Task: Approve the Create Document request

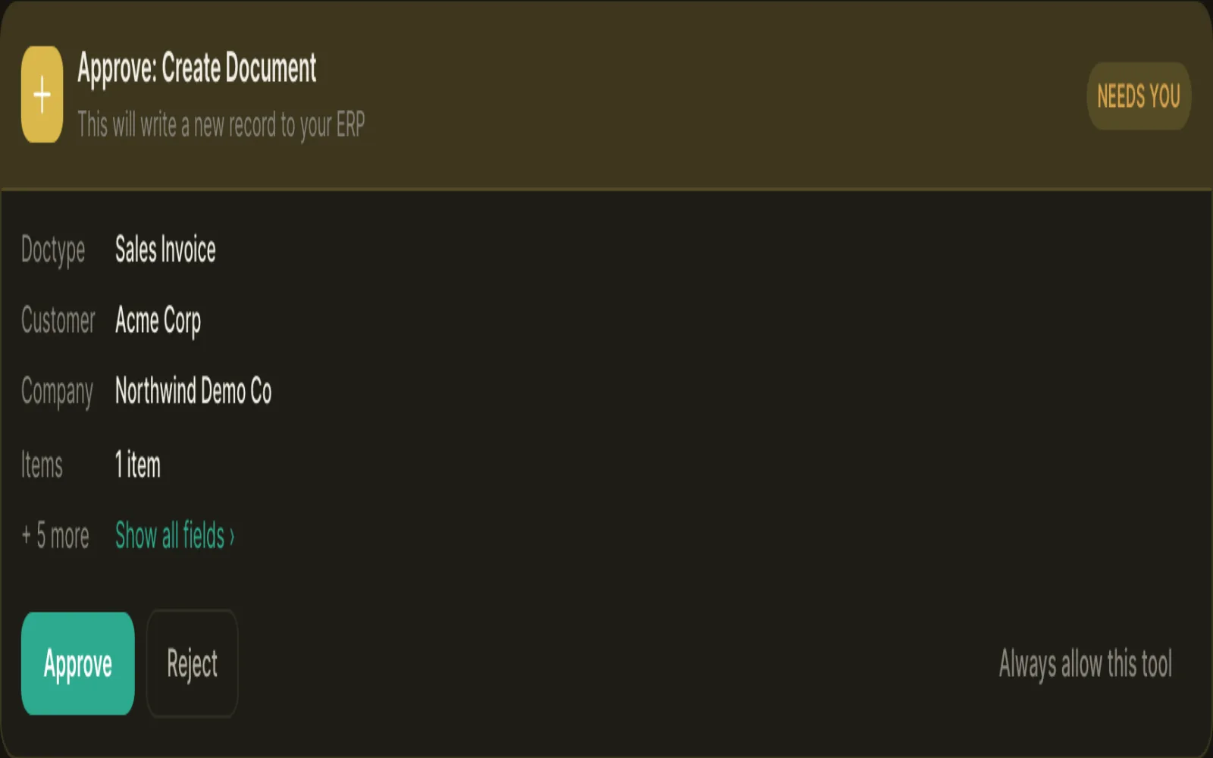Action: [78, 663]
